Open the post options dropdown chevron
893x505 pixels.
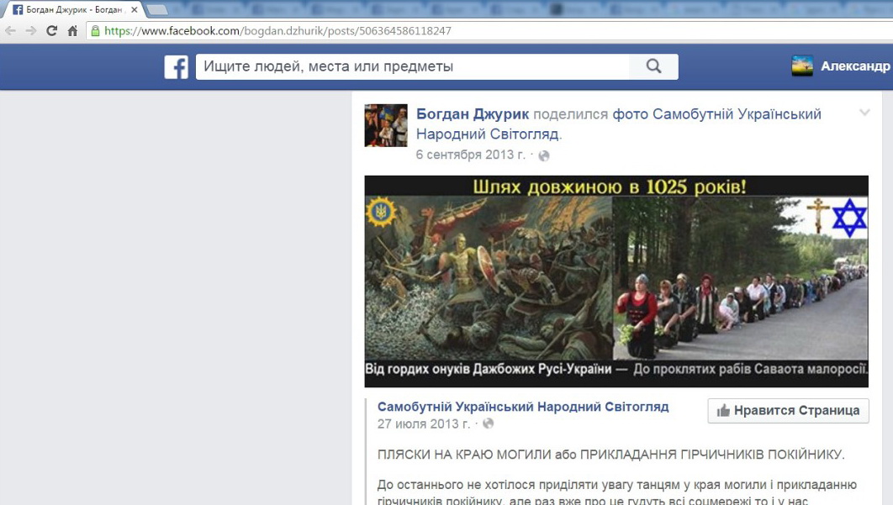[864, 113]
